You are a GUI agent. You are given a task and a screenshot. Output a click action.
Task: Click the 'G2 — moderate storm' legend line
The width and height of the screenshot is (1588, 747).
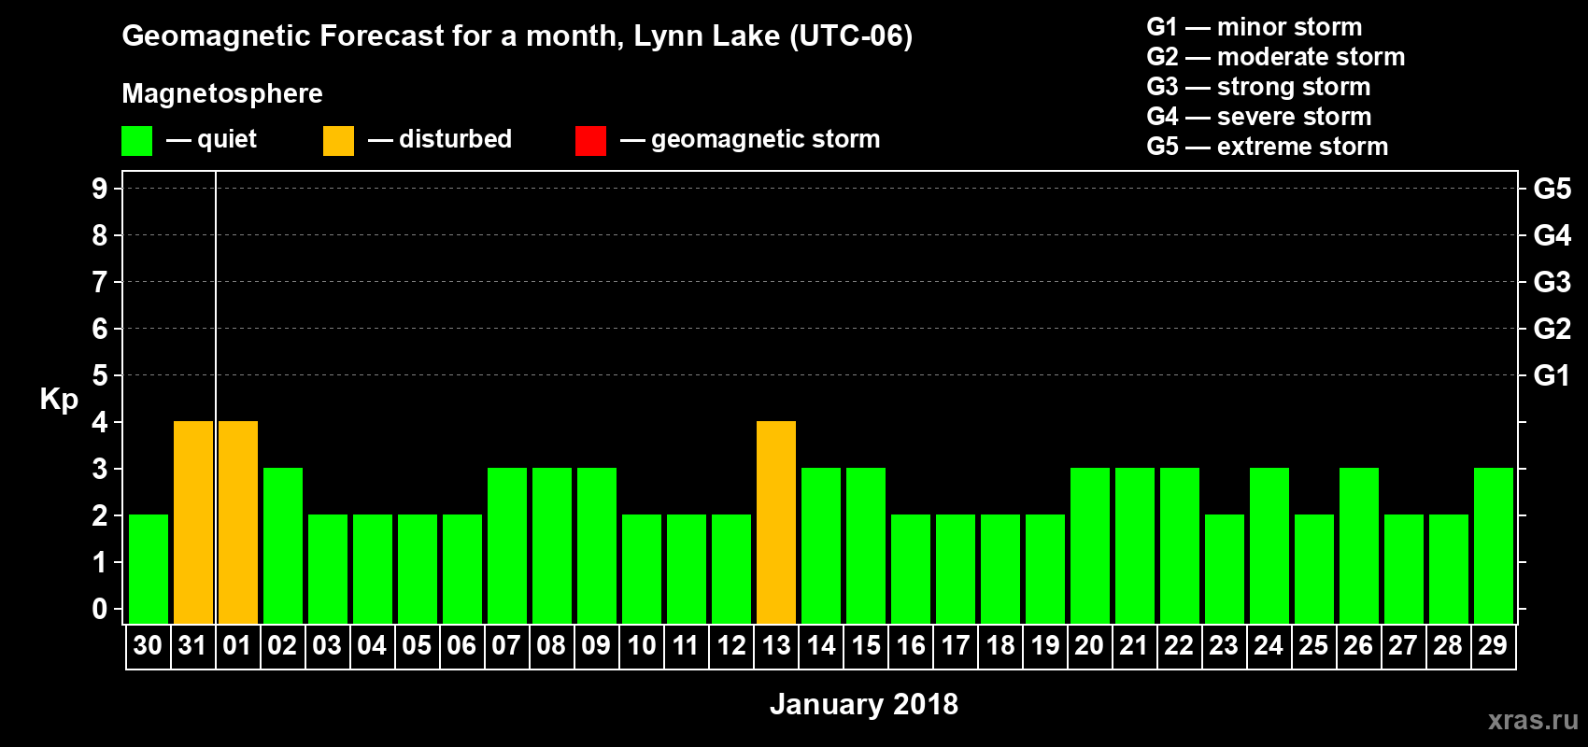click(1276, 57)
